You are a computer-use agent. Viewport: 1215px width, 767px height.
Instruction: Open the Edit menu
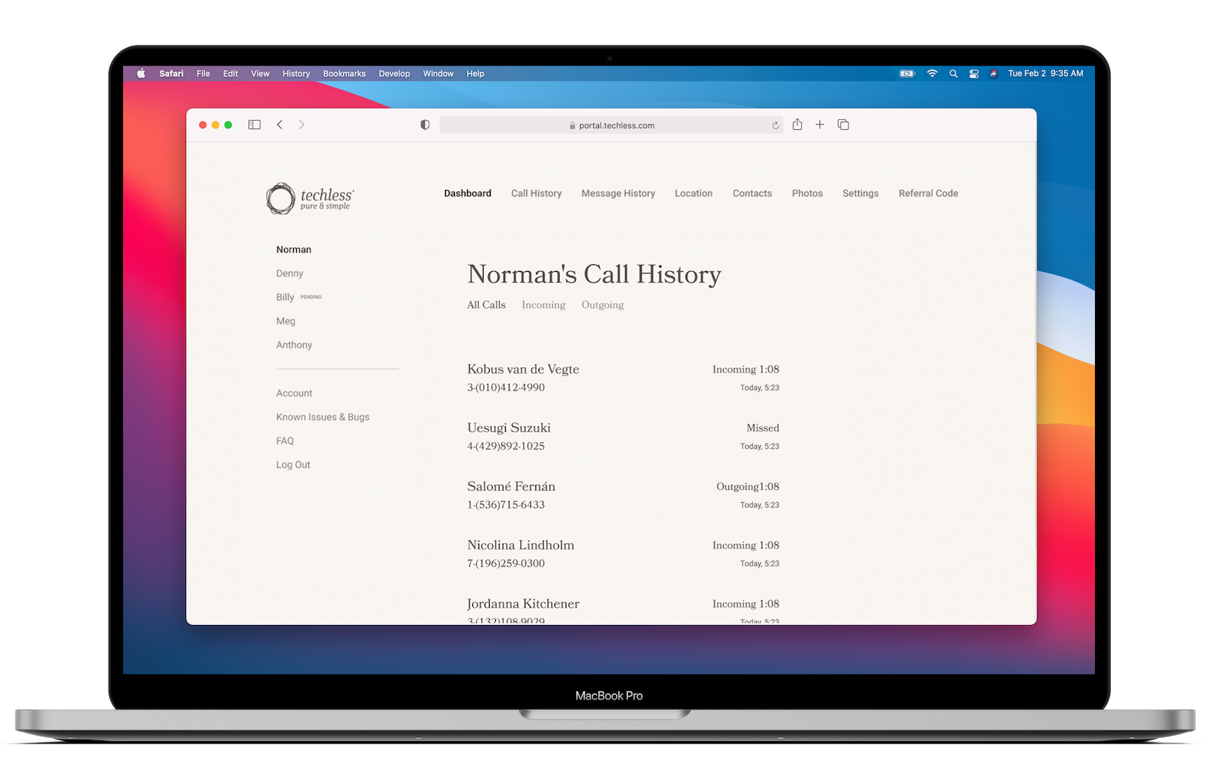(x=230, y=74)
